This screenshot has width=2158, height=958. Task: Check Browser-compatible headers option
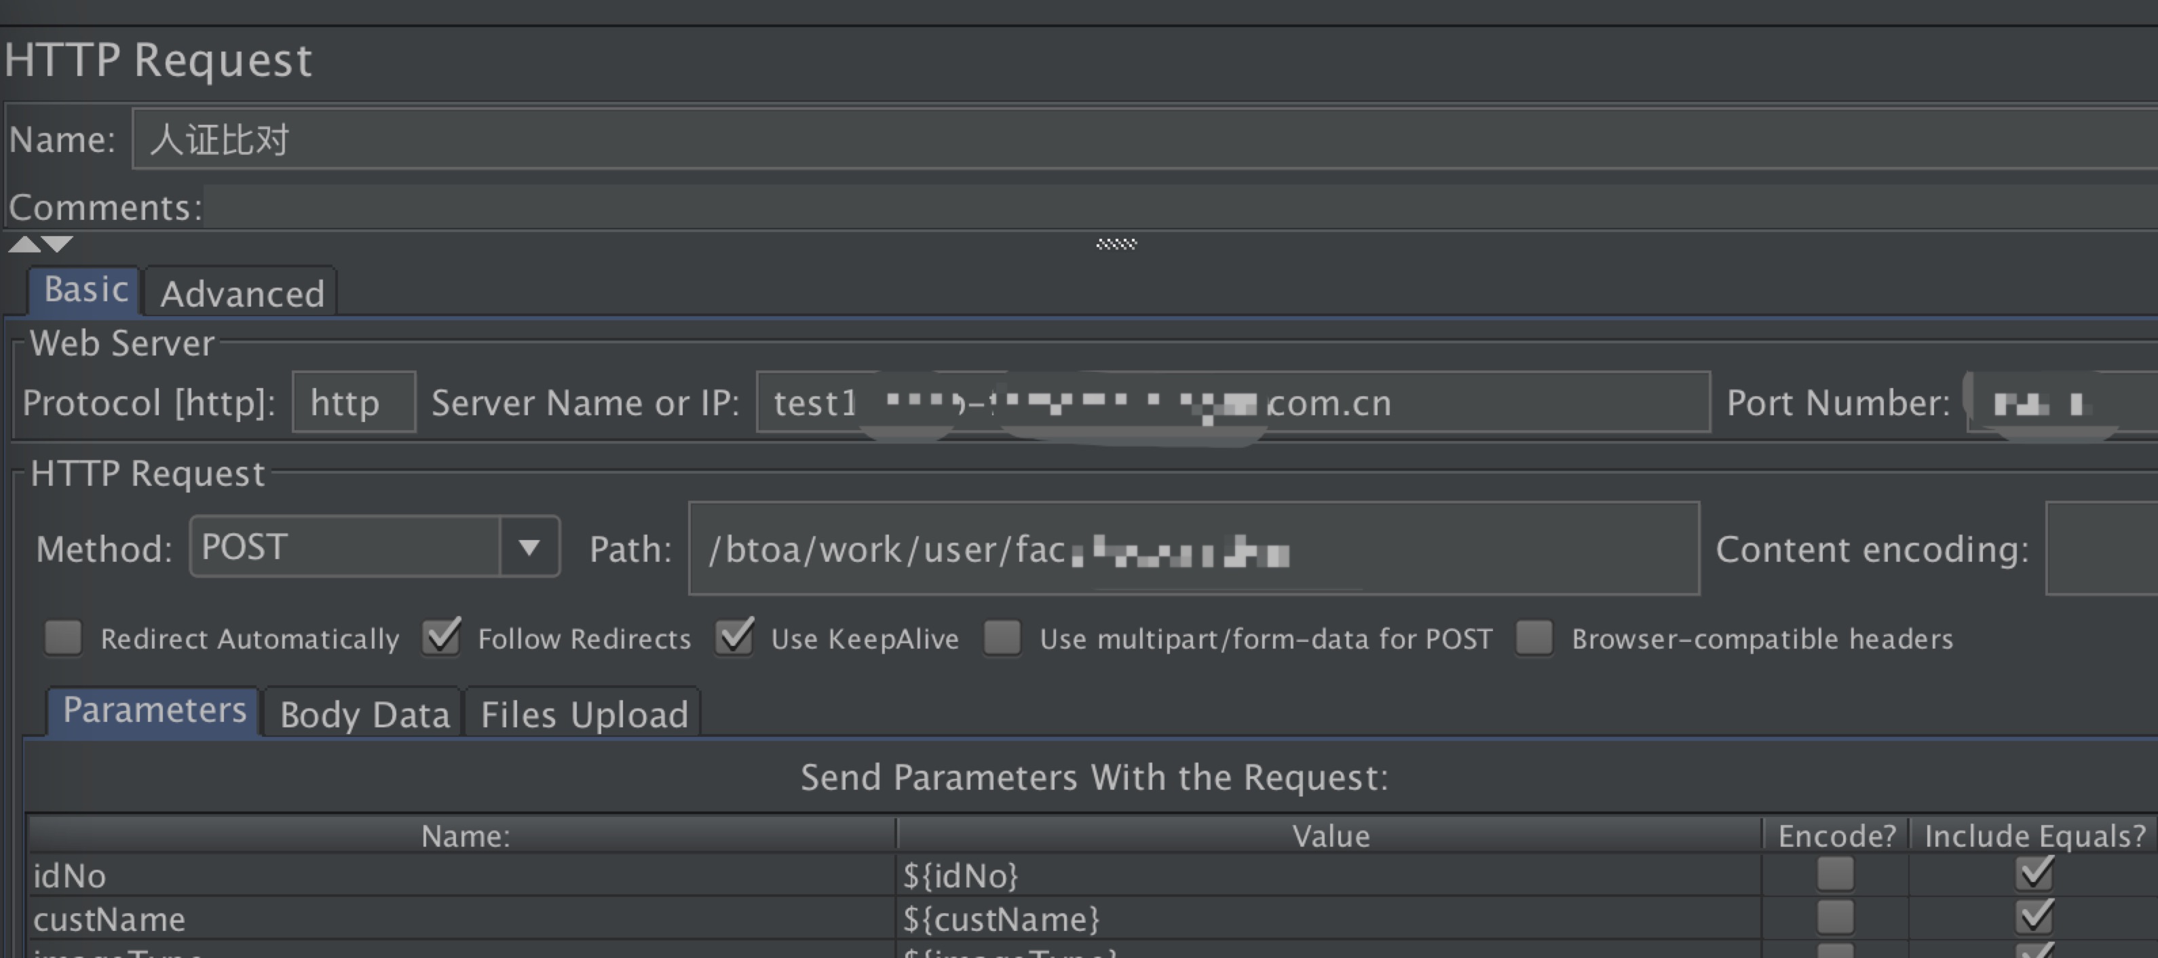(1534, 638)
